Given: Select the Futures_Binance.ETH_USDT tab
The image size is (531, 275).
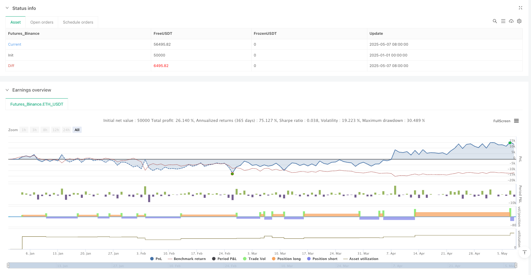Looking at the screenshot, I should coord(37,104).
